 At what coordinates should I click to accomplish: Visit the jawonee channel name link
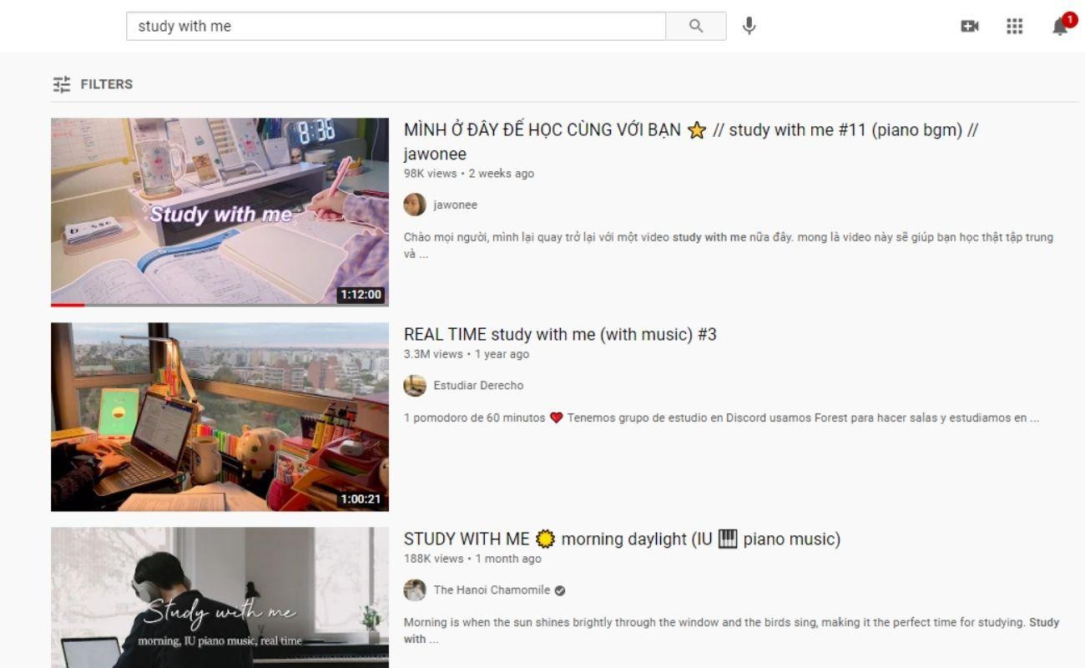456,205
